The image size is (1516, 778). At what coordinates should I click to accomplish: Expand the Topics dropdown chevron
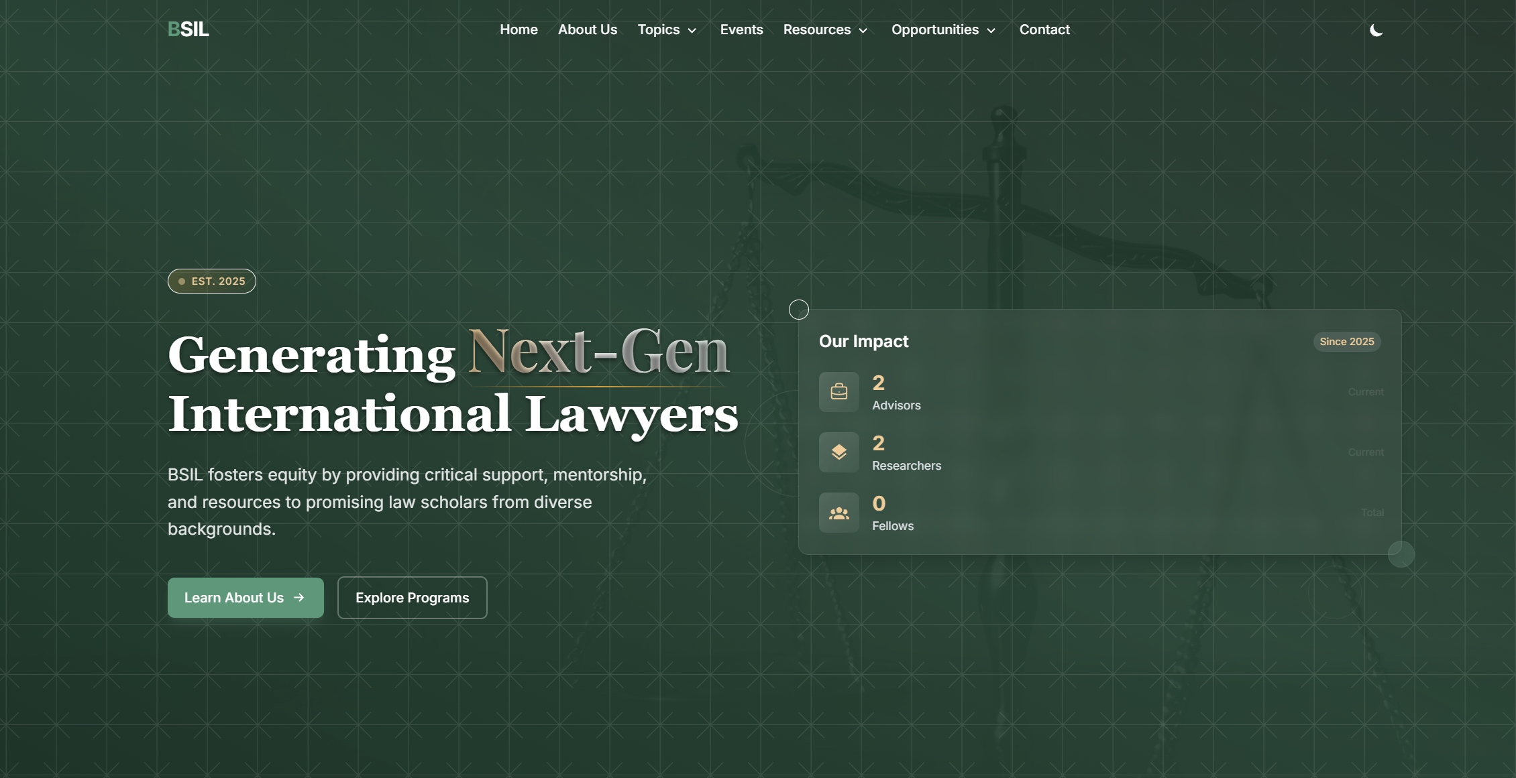[692, 31]
